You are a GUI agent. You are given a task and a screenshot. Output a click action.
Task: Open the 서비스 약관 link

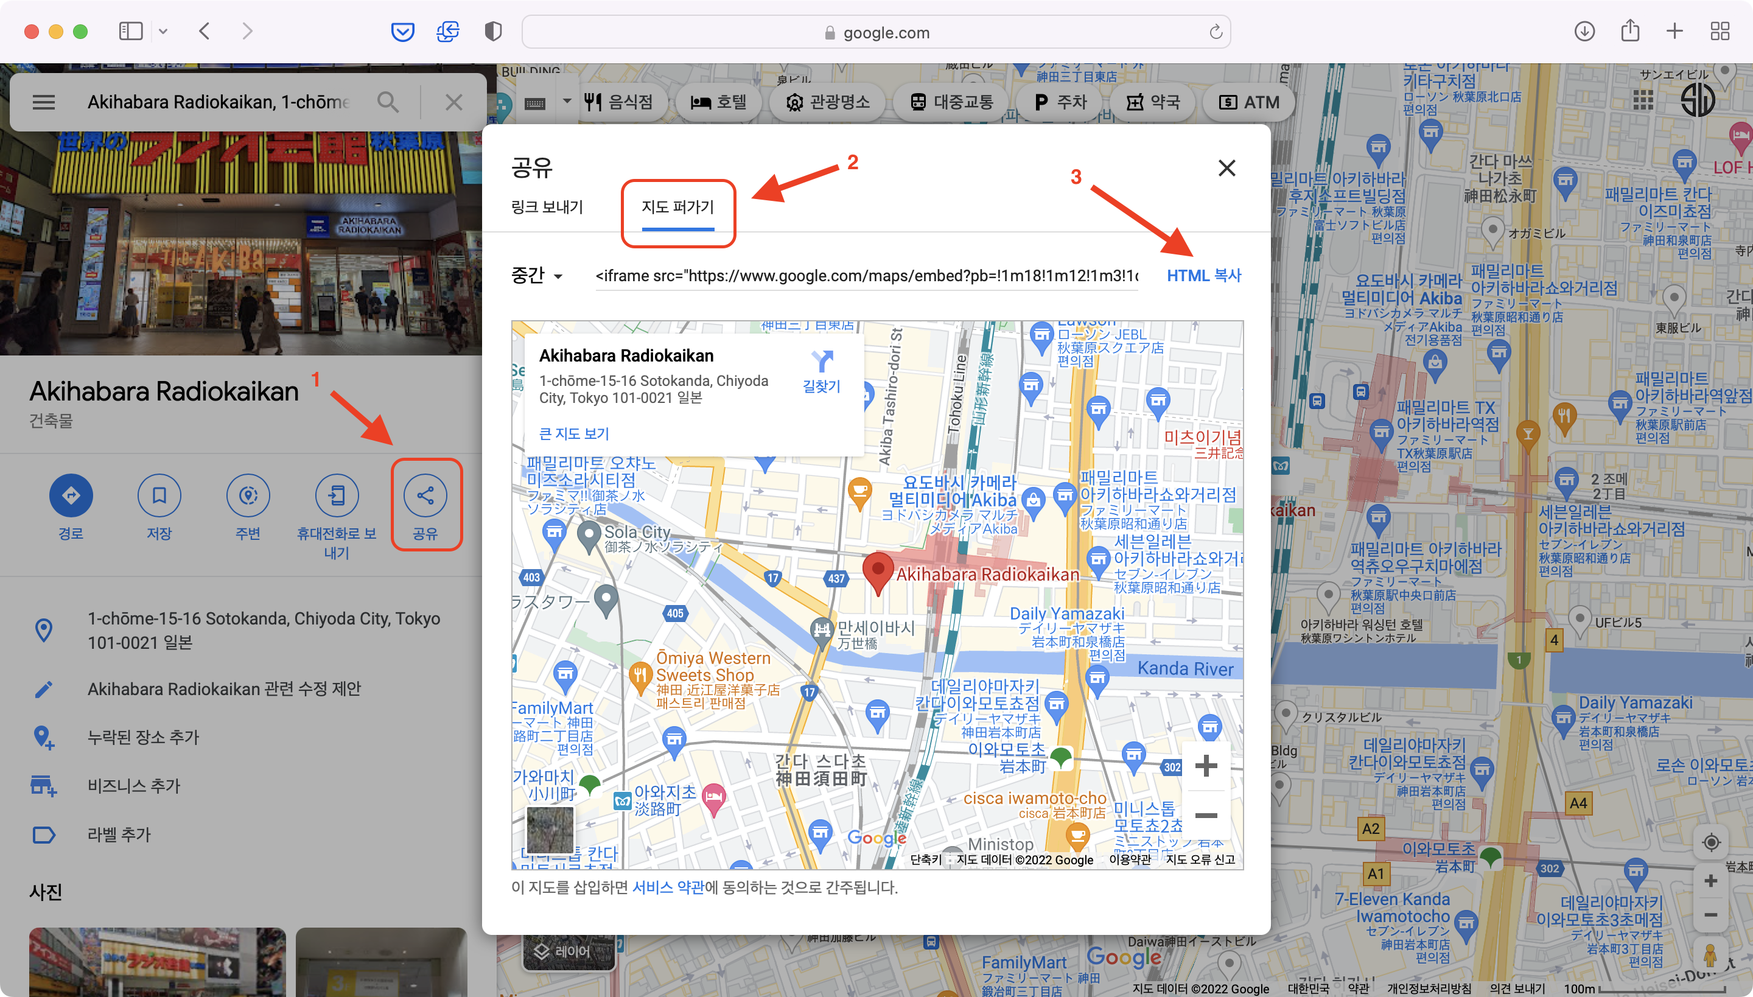[668, 887]
